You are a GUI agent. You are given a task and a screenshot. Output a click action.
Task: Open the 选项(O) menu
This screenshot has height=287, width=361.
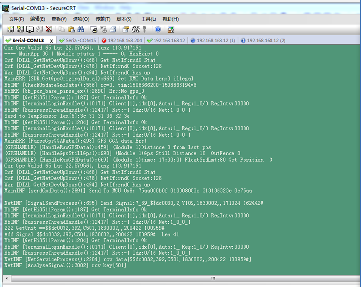coord(81,19)
